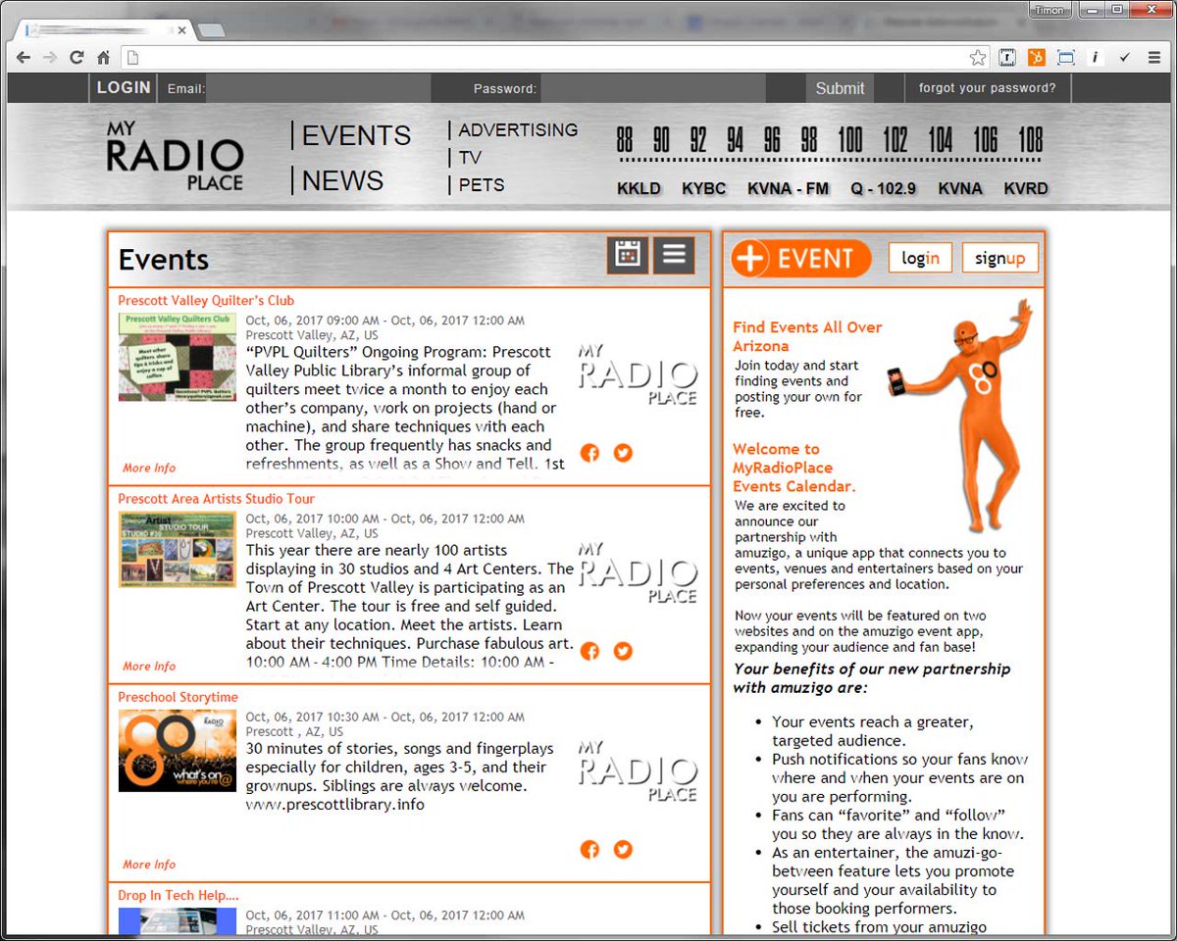This screenshot has width=1177, height=941.
Task: Click the checkmark extension icon in the toolbar
Action: click(x=1125, y=58)
